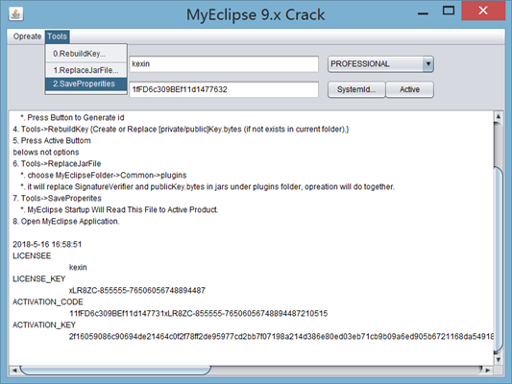Open the Opreate menu
Viewport: 512px width, 384px height.
pos(27,36)
